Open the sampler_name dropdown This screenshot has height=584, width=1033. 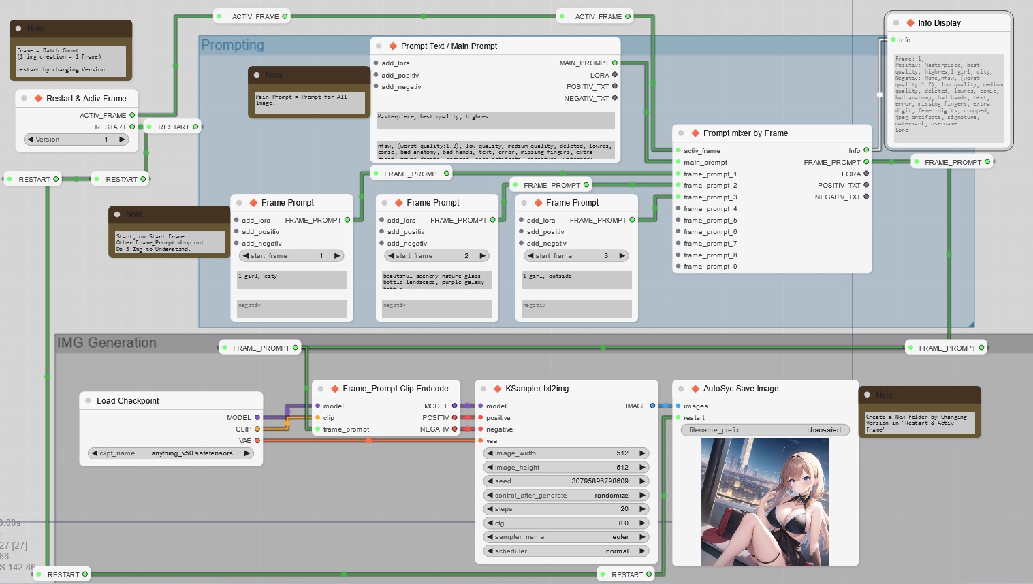[x=565, y=537]
